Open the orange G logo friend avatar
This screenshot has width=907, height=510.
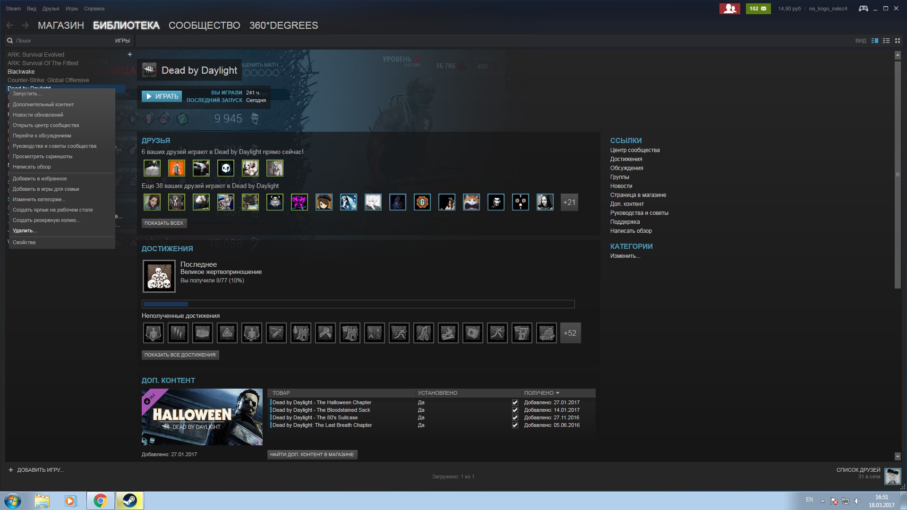tap(422, 202)
